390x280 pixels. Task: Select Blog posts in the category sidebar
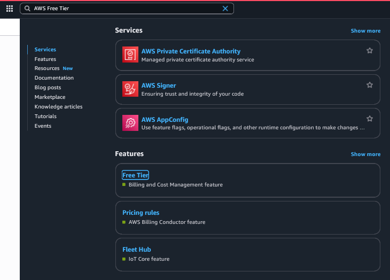pyautogui.click(x=48, y=88)
